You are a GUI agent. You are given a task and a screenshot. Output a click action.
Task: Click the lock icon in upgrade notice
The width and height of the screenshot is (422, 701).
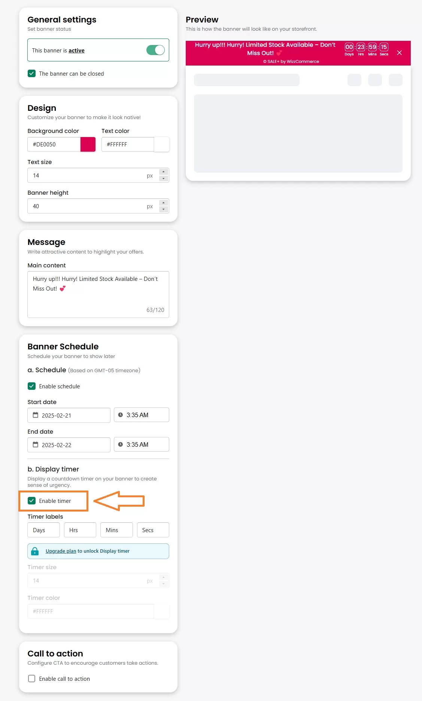(35, 551)
